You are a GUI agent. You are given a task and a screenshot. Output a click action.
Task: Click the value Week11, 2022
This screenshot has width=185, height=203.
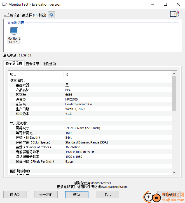(x=75, y=109)
